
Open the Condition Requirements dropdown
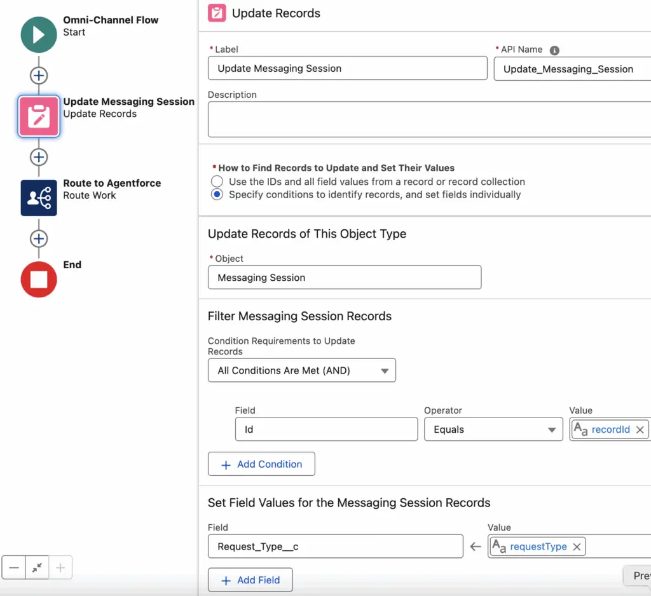(x=302, y=370)
